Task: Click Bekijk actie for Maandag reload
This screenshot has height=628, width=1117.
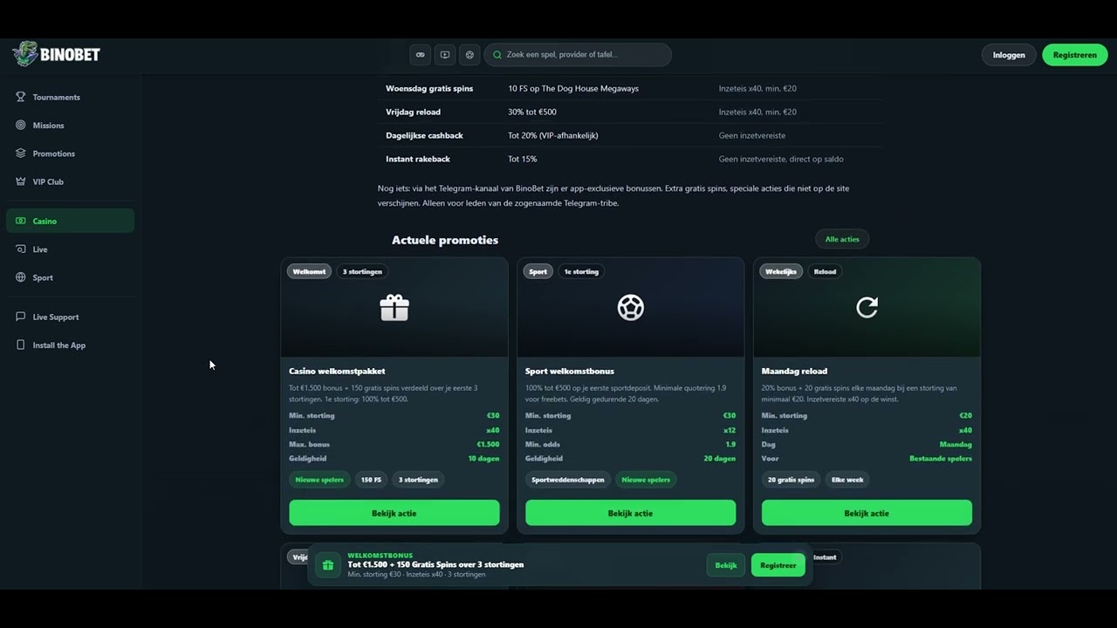Action: [x=867, y=513]
